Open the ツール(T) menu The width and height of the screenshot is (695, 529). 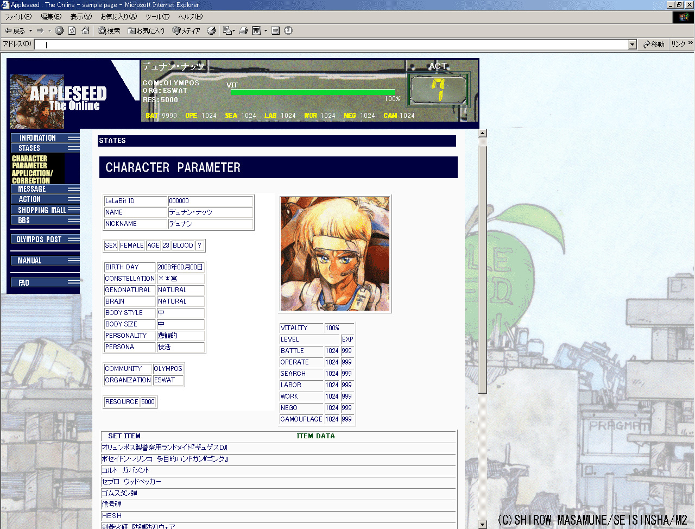[157, 17]
